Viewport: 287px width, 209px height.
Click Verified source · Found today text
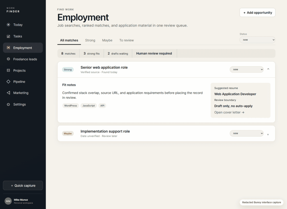[x=99, y=72]
